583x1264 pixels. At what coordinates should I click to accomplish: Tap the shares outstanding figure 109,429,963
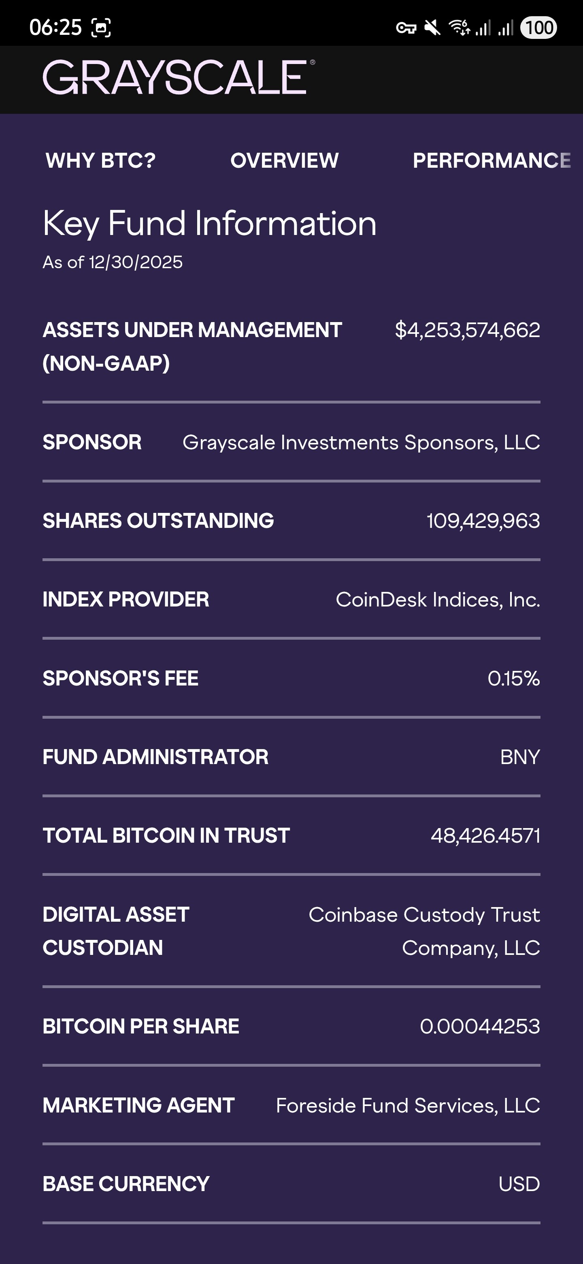483,521
